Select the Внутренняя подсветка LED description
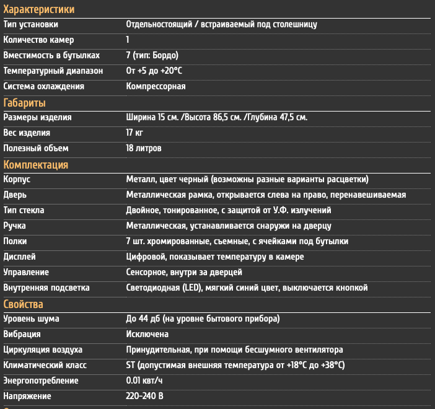Viewport: 435px width, 409px height. pyautogui.click(x=247, y=288)
